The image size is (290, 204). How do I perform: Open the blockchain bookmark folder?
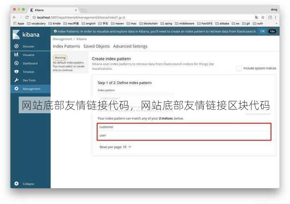click(x=148, y=23)
